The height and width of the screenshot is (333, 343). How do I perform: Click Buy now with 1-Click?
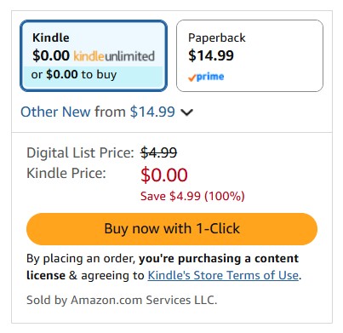point(172,229)
